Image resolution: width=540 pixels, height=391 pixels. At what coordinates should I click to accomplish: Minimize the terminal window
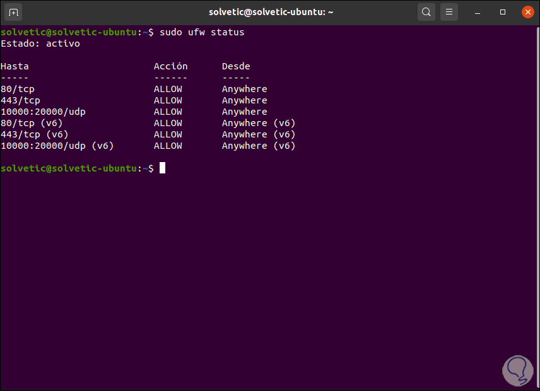pos(478,13)
